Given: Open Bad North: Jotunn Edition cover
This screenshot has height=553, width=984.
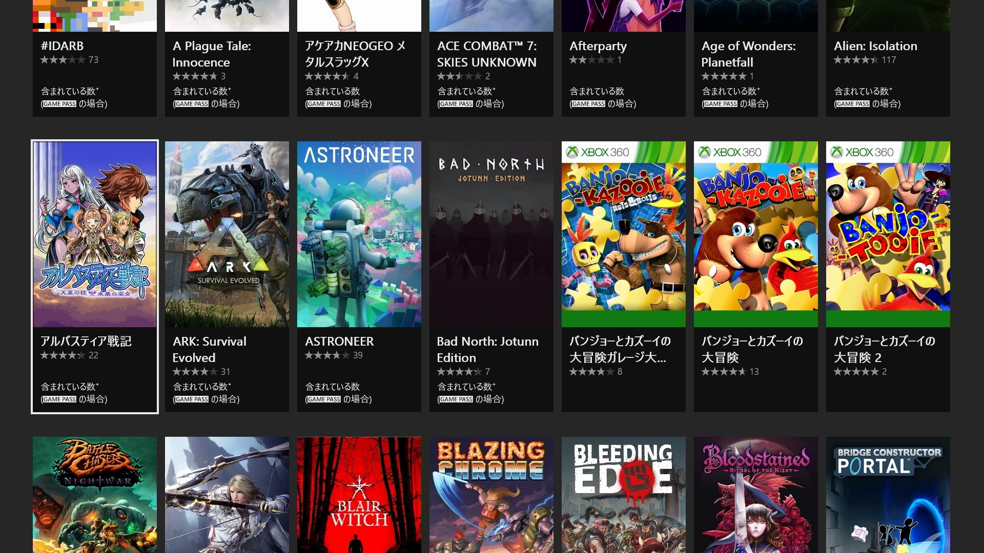Looking at the screenshot, I should pyautogui.click(x=491, y=234).
